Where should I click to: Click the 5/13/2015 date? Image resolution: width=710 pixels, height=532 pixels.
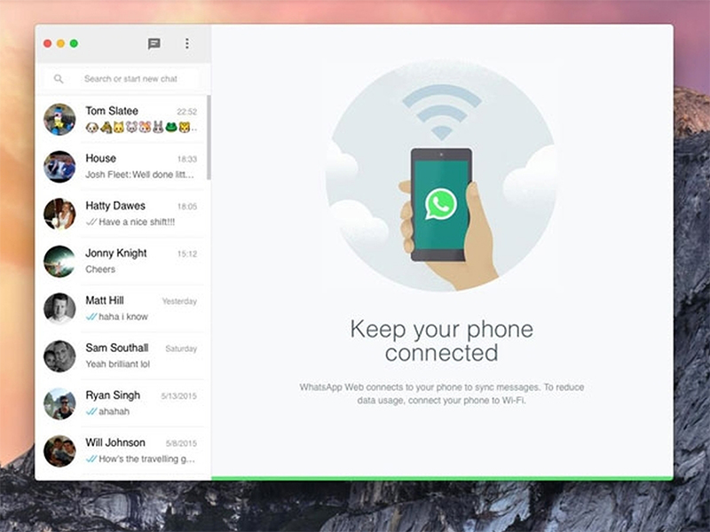(179, 396)
